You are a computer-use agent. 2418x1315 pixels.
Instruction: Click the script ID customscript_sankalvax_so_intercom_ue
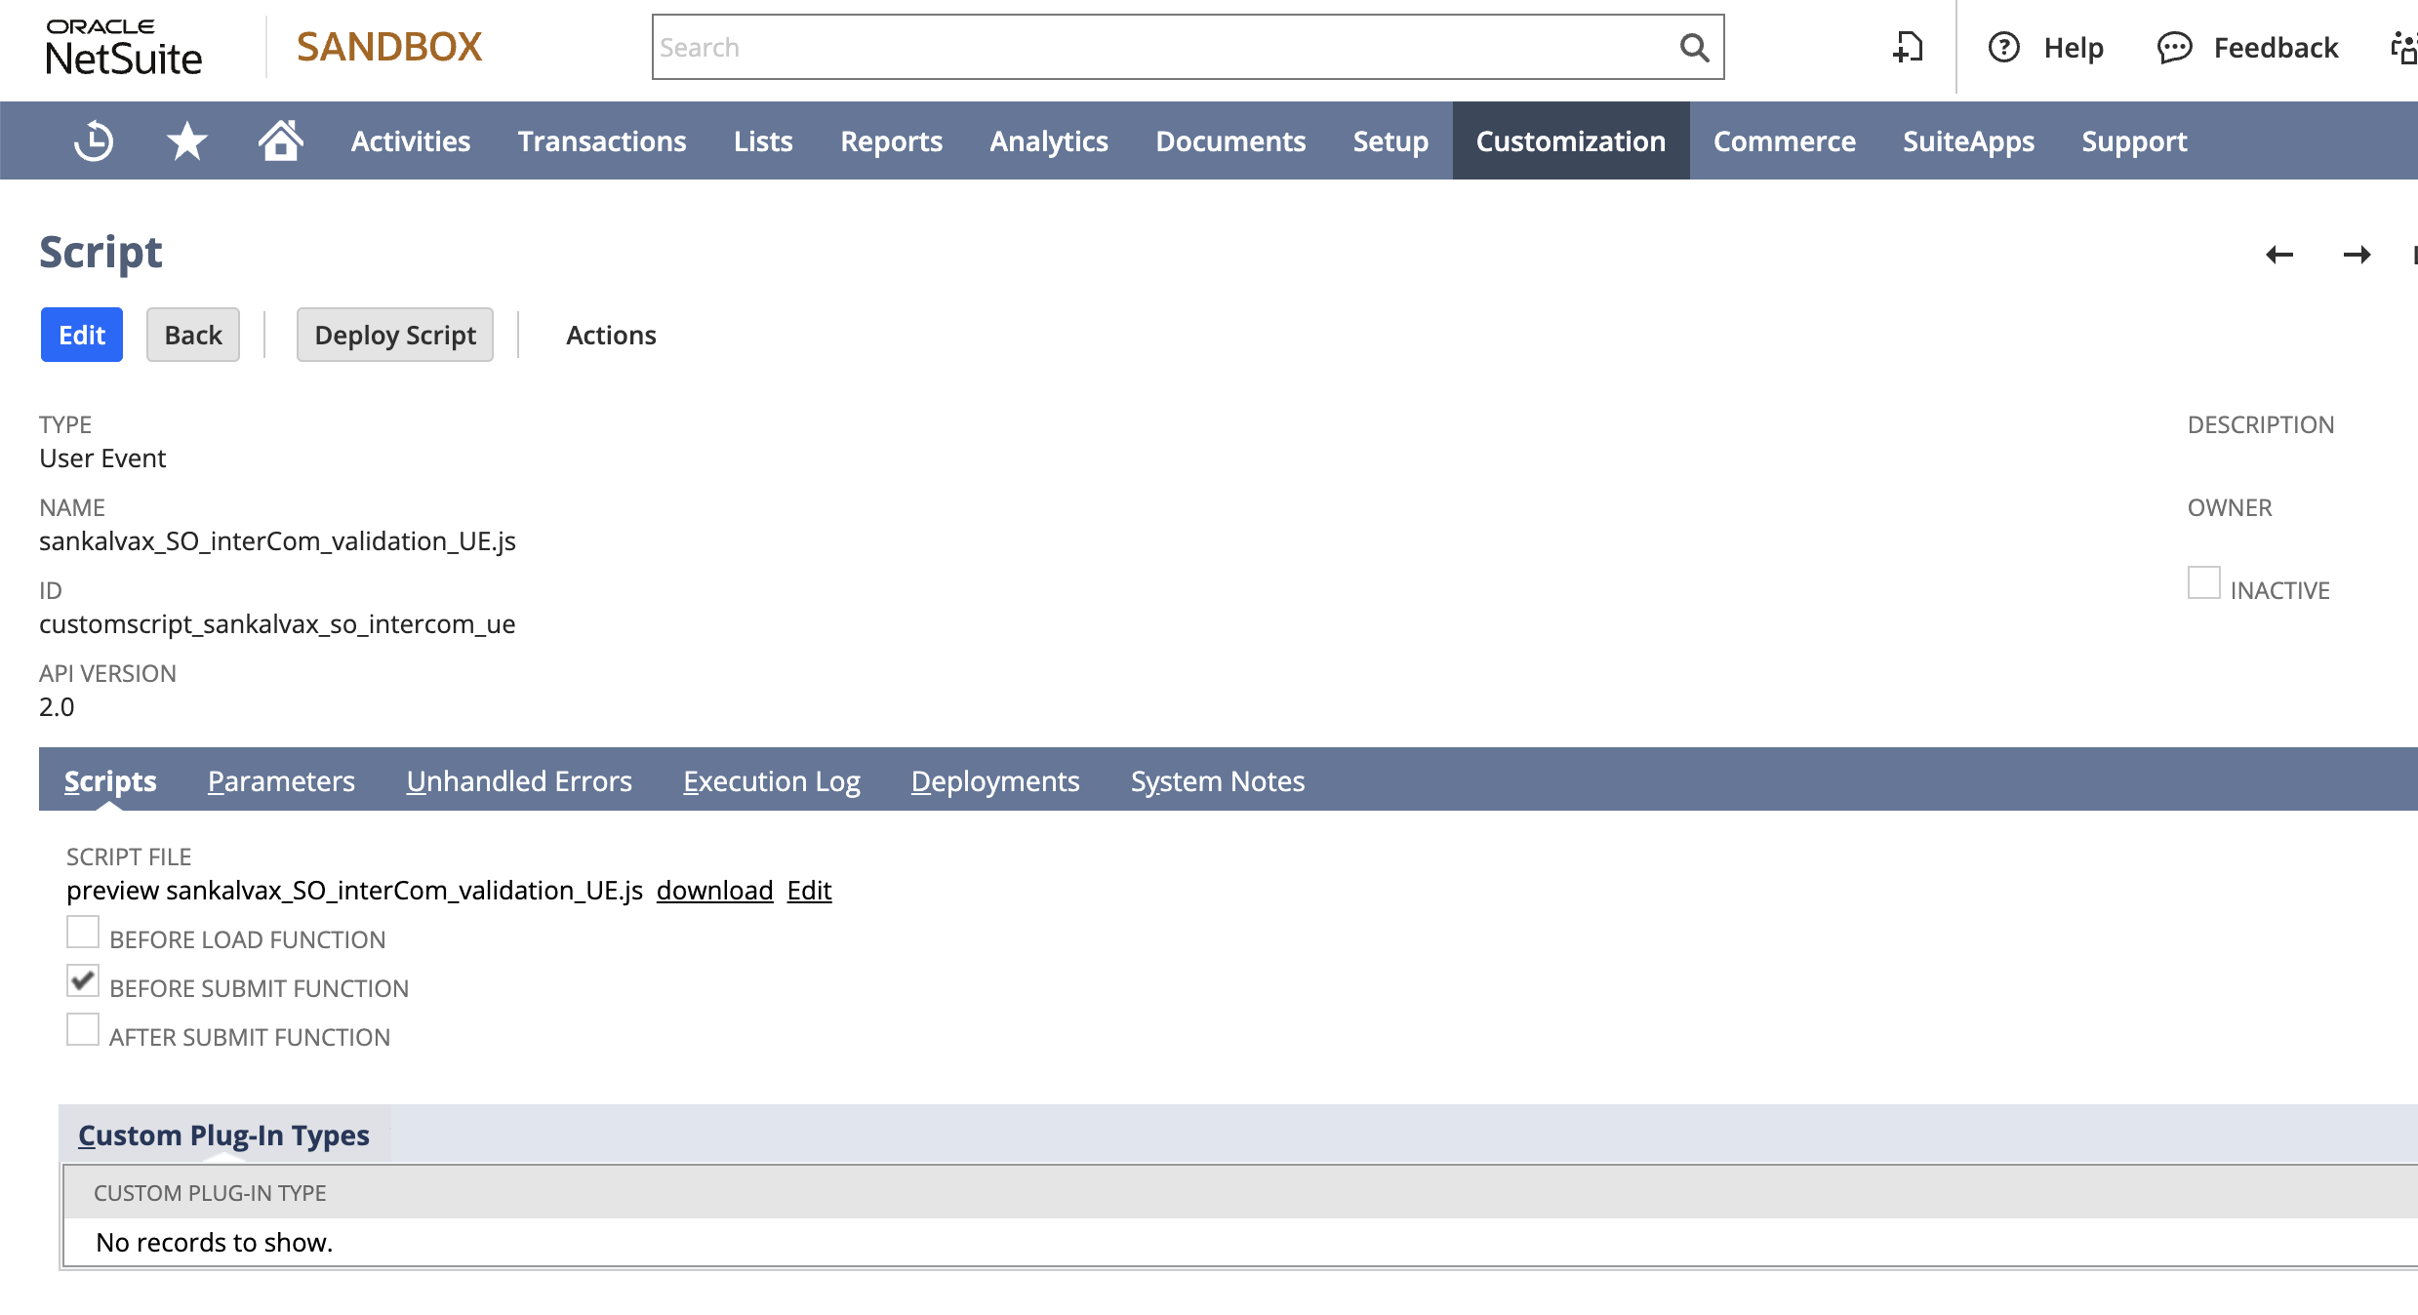(x=277, y=623)
